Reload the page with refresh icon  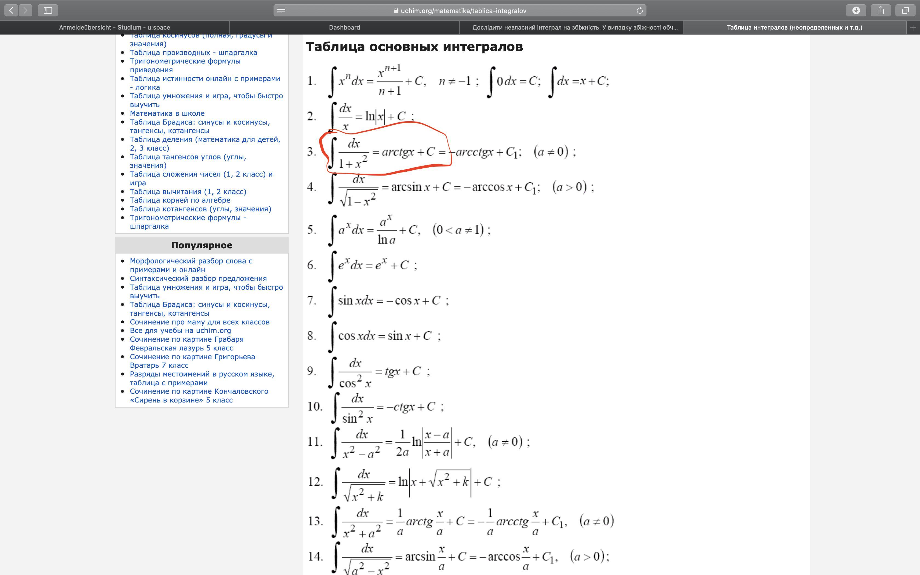[639, 10]
